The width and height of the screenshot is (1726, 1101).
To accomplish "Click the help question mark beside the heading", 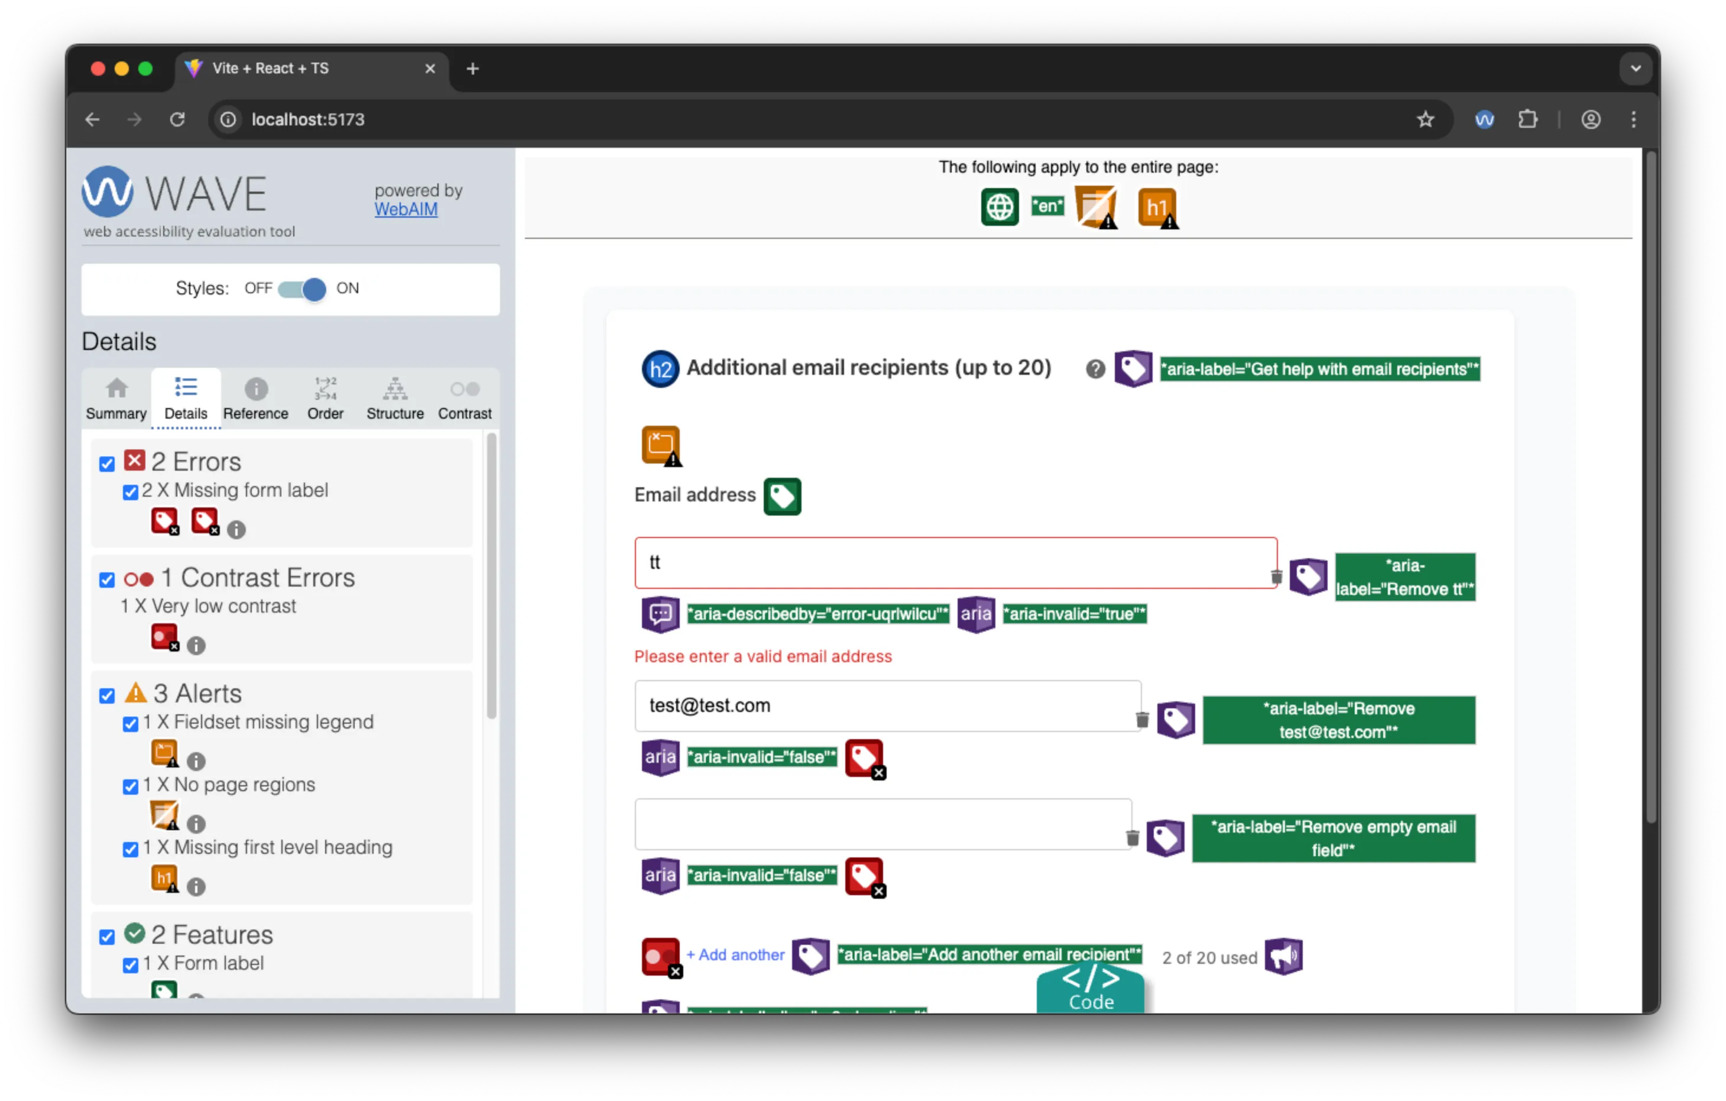I will (x=1095, y=368).
